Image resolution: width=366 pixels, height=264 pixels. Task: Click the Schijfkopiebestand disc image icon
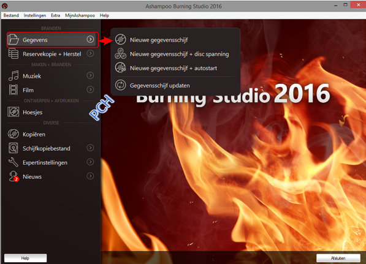coord(13,148)
